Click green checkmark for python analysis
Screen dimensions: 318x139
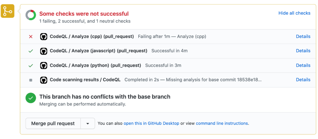pos(31,66)
